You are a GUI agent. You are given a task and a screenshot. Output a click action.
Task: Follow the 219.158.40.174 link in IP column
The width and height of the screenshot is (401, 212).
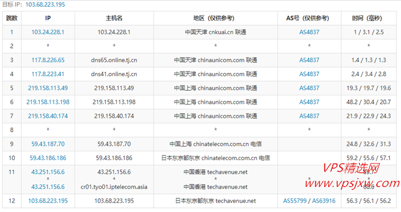pyautogui.click(x=48, y=116)
